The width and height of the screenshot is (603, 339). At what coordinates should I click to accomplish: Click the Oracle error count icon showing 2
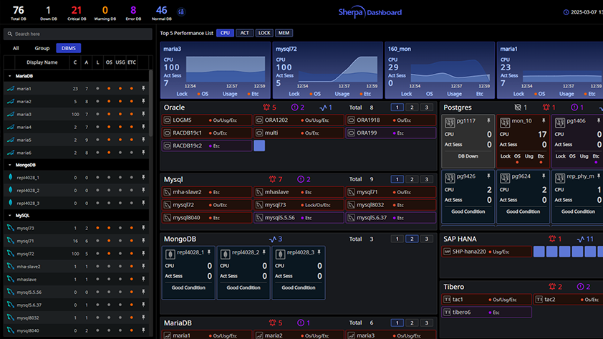point(294,108)
